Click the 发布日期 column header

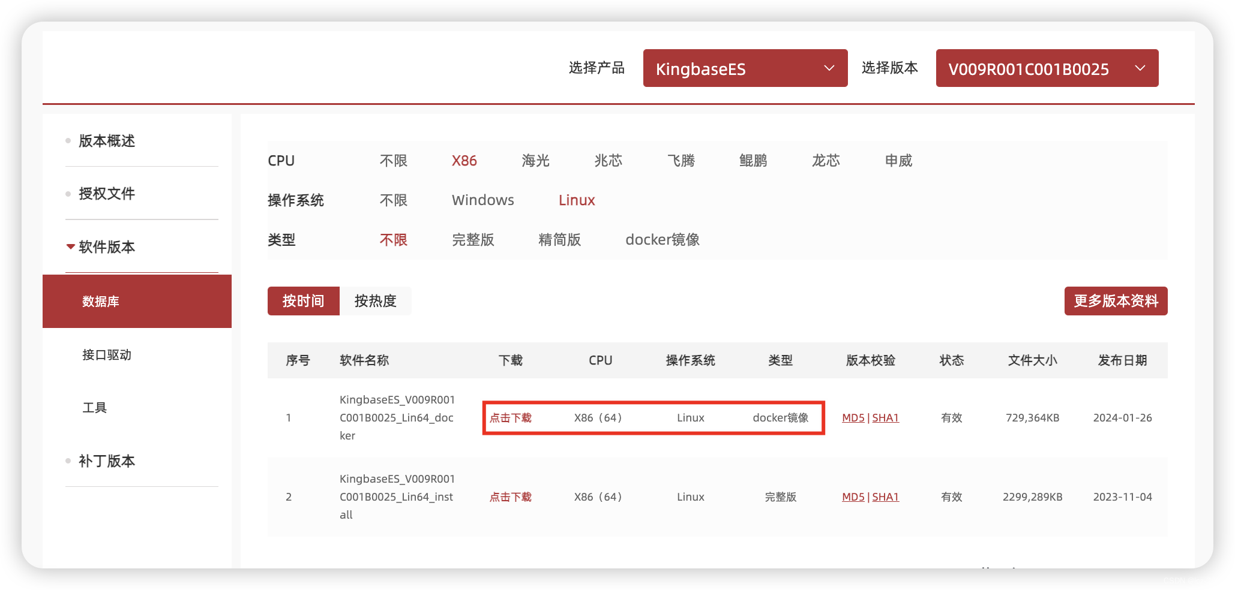point(1123,360)
